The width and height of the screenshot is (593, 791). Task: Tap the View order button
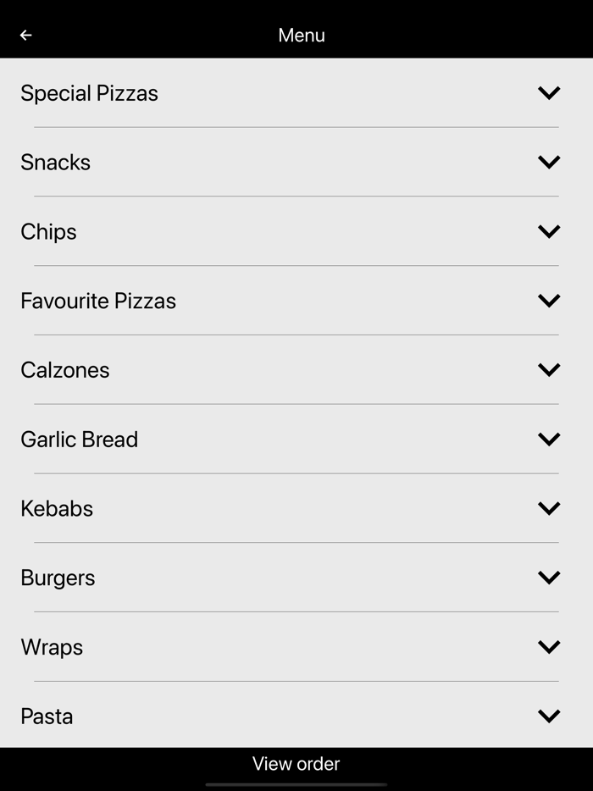coord(296,763)
